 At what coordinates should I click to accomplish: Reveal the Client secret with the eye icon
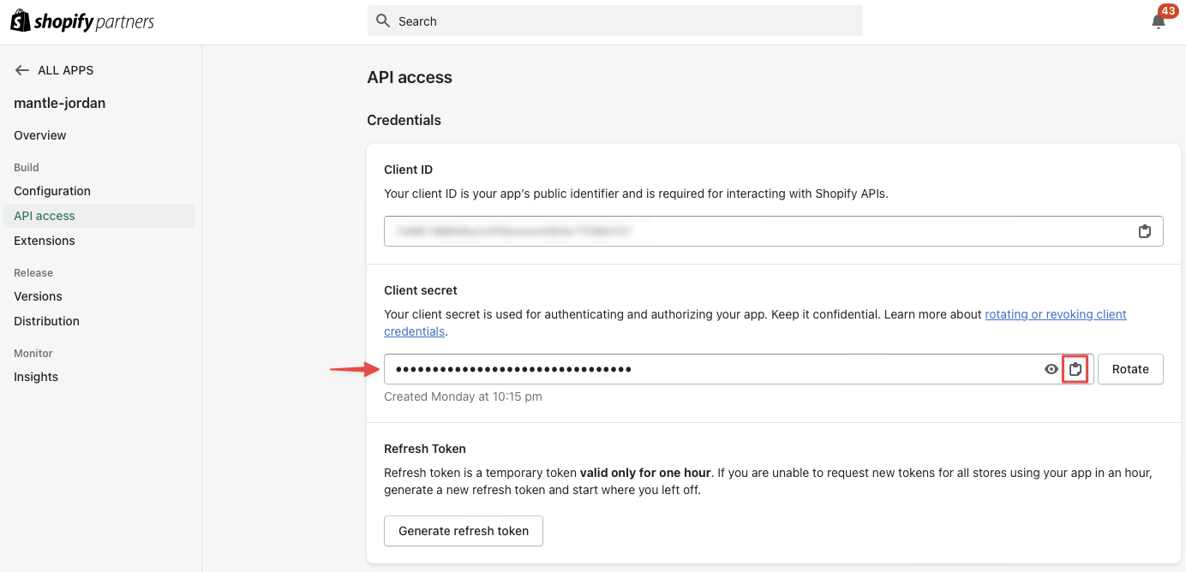point(1051,368)
